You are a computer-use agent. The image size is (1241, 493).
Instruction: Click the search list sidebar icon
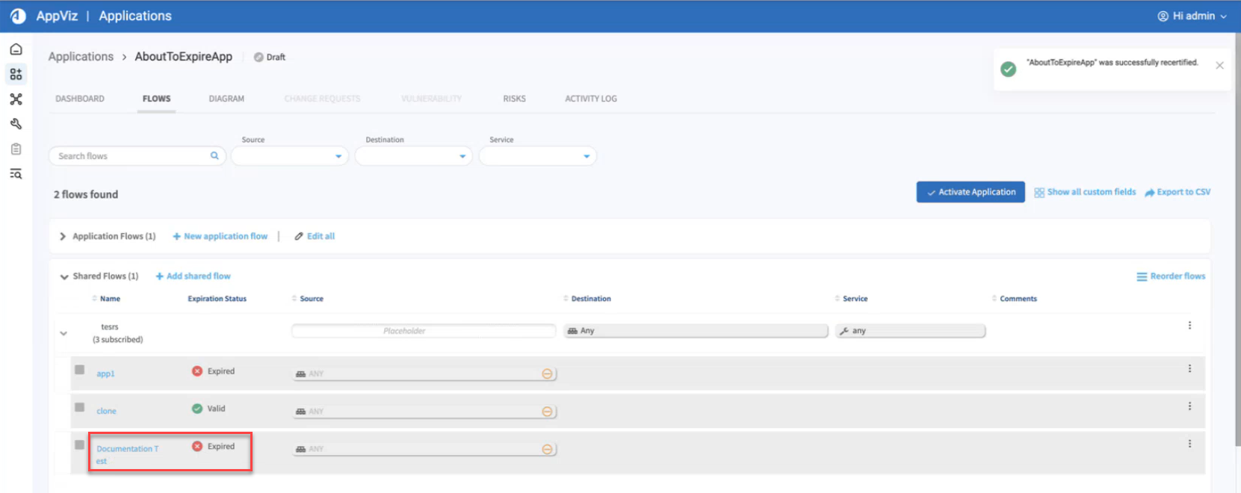point(16,174)
